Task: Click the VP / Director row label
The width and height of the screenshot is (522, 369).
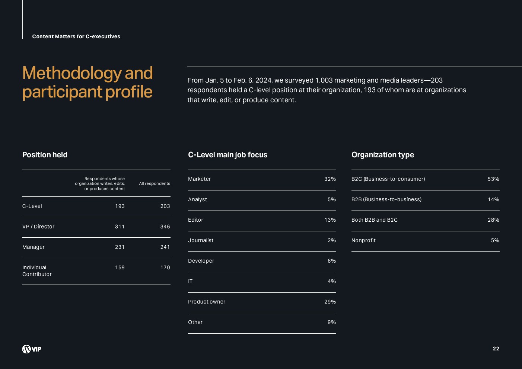Action: (38, 227)
